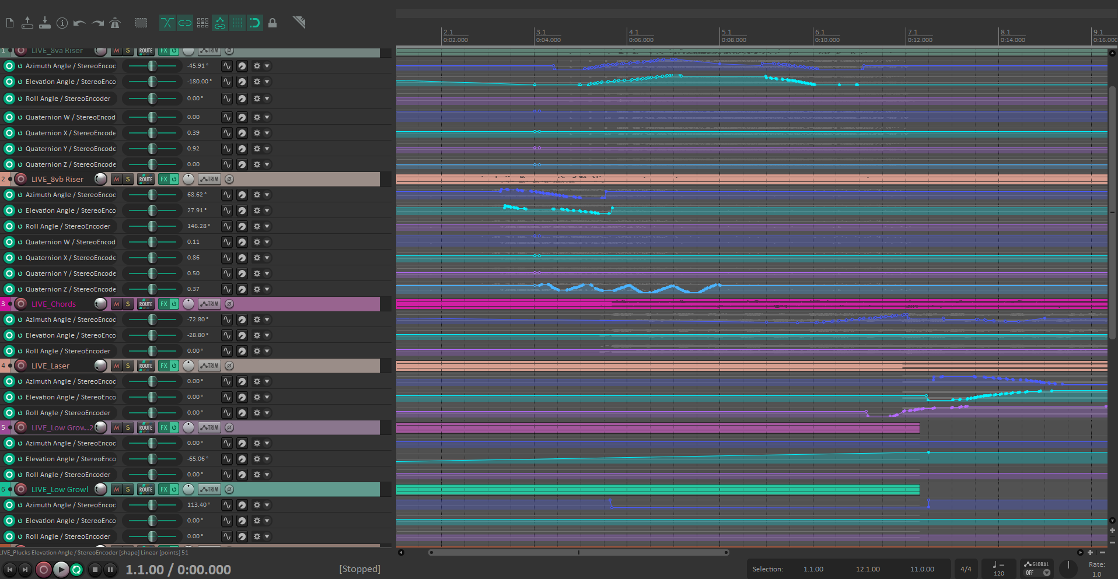Go to project end
This screenshot has height=579, width=1118.
pyautogui.click(x=25, y=569)
